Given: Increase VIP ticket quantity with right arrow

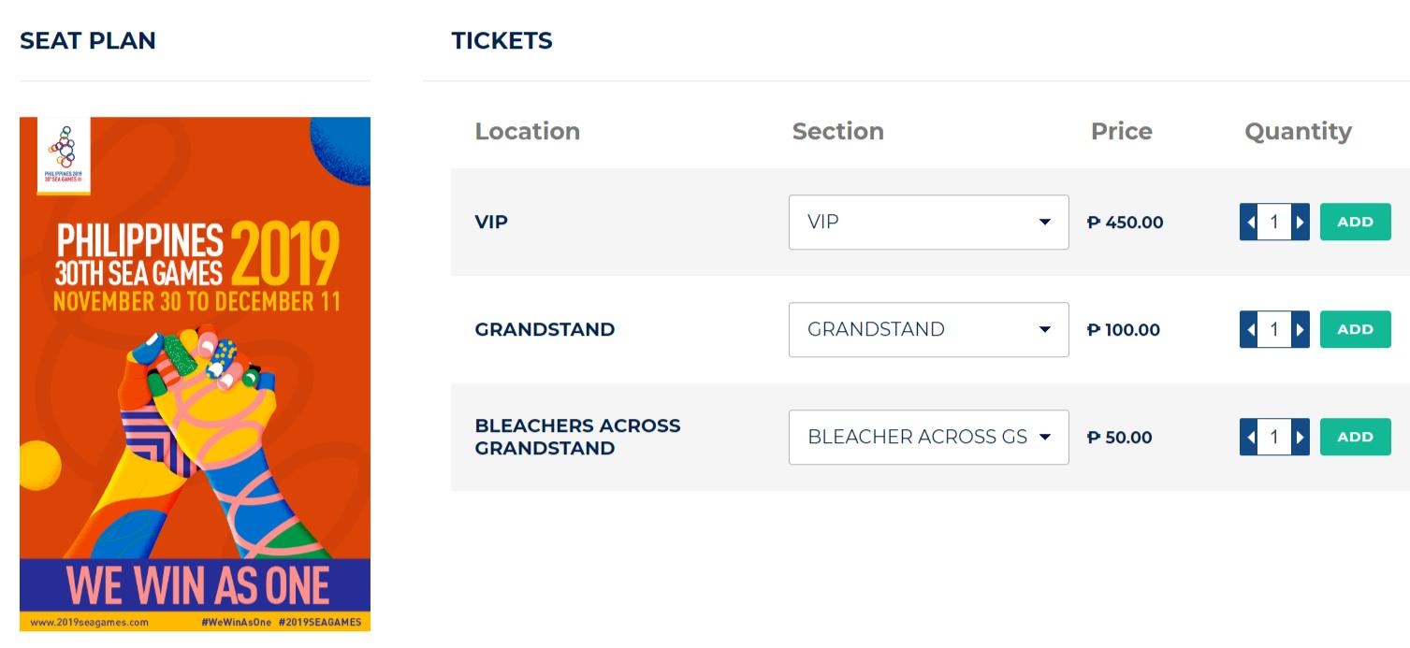Looking at the screenshot, I should point(1300,223).
